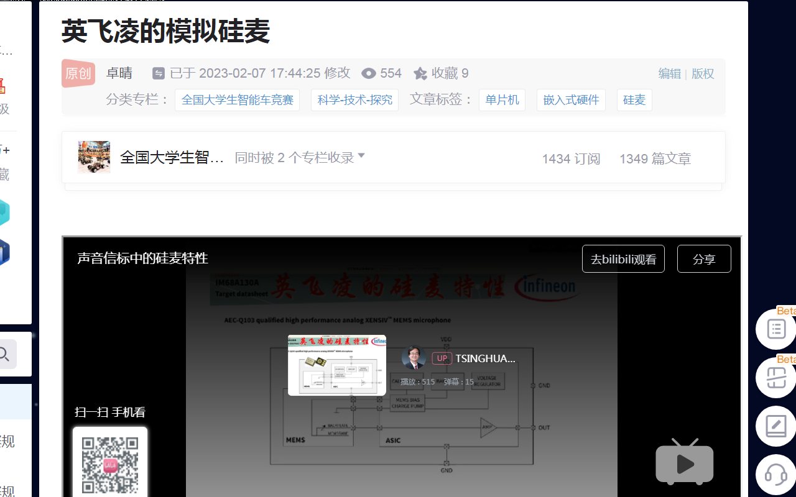796x497 pixels.
Task: Click 1434 订阅 subscription count
Action: pyautogui.click(x=571, y=159)
